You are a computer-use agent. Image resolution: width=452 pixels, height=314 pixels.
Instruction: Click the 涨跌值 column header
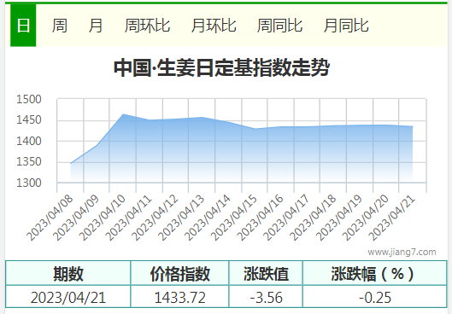[x=266, y=273]
